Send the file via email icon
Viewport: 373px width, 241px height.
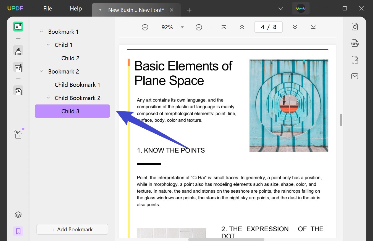pyautogui.click(x=355, y=76)
